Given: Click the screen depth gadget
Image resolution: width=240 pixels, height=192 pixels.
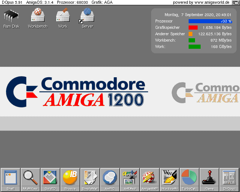Looking at the screenshot, I should tap(235, 2).
